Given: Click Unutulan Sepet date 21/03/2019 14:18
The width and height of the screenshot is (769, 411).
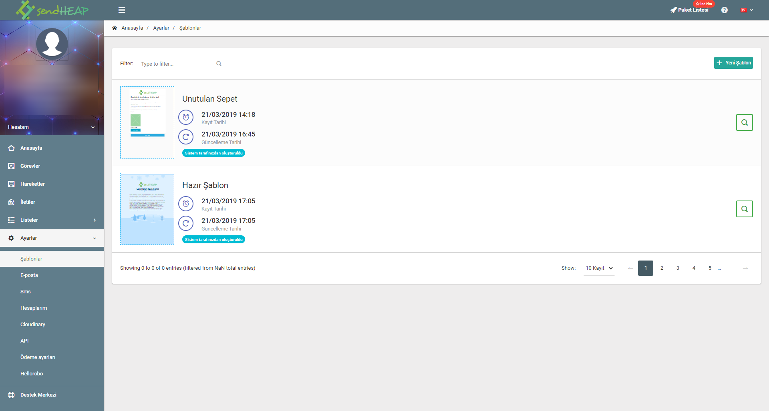Looking at the screenshot, I should pyautogui.click(x=228, y=115).
